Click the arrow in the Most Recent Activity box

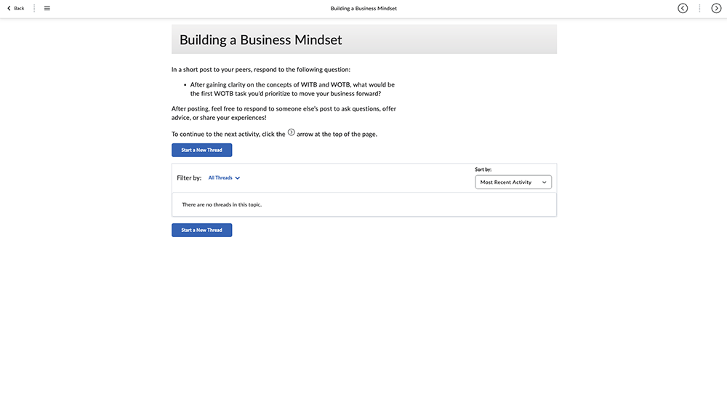pos(544,183)
